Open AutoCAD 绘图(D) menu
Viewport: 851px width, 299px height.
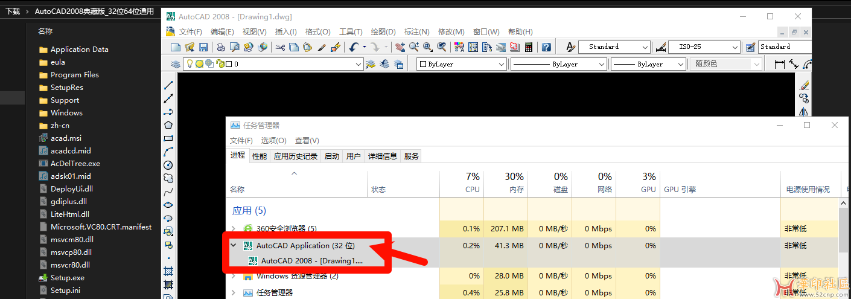[x=383, y=31]
